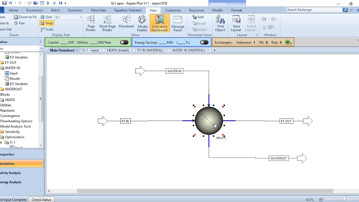This screenshot has width=359, height=202.
Task: Select the HEATX exchanger block on flowsheet
Action: point(209,121)
